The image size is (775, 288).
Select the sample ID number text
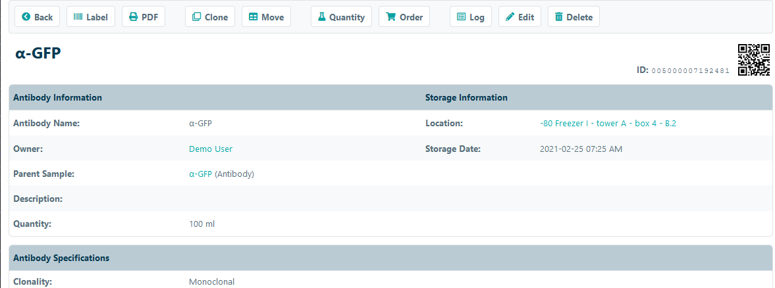689,70
